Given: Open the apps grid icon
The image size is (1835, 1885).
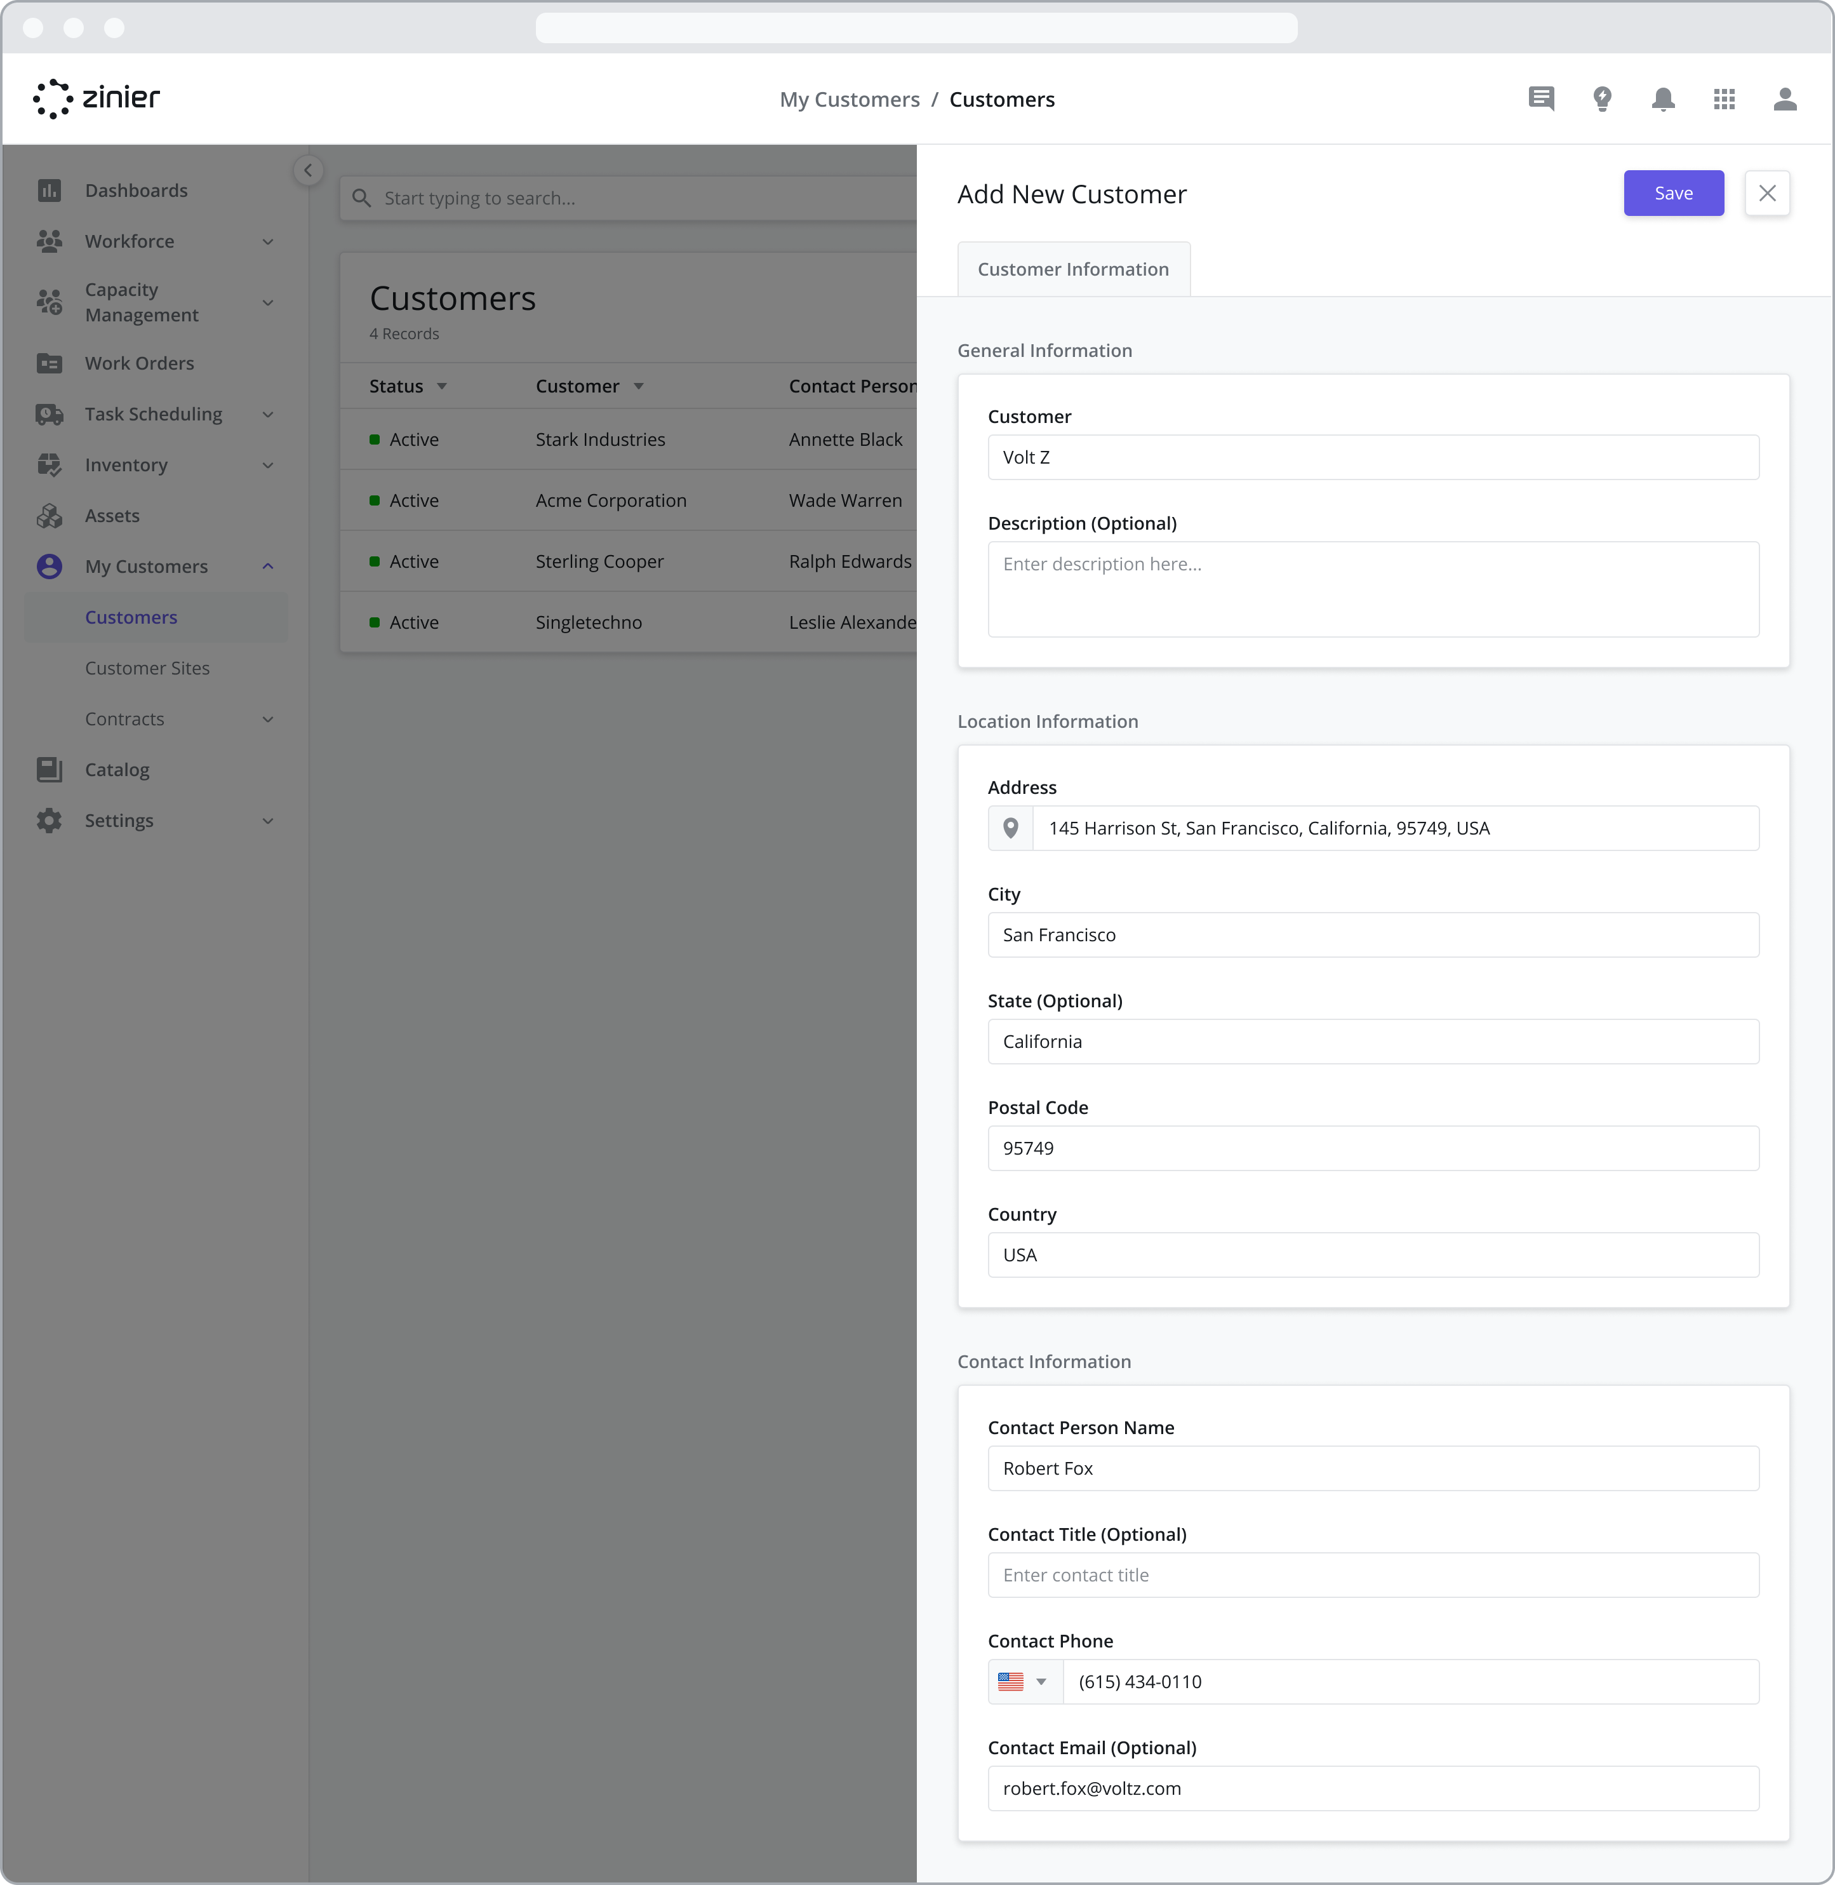Looking at the screenshot, I should click(1724, 99).
